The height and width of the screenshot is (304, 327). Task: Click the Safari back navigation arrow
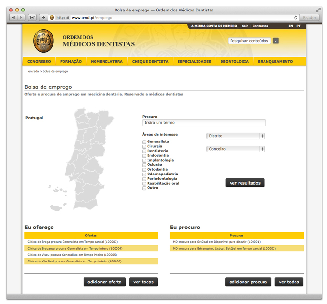(13, 17)
